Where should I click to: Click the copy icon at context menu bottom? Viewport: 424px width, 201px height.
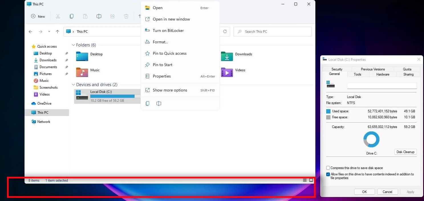147,103
